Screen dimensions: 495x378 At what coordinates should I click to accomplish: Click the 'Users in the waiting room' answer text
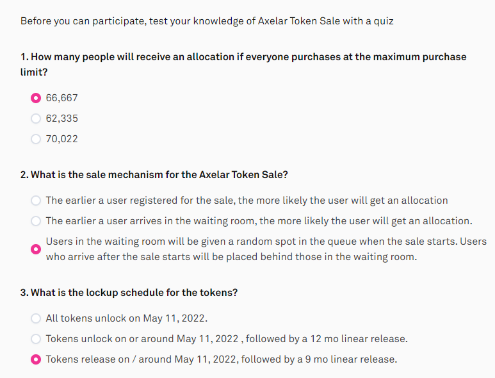click(x=266, y=249)
